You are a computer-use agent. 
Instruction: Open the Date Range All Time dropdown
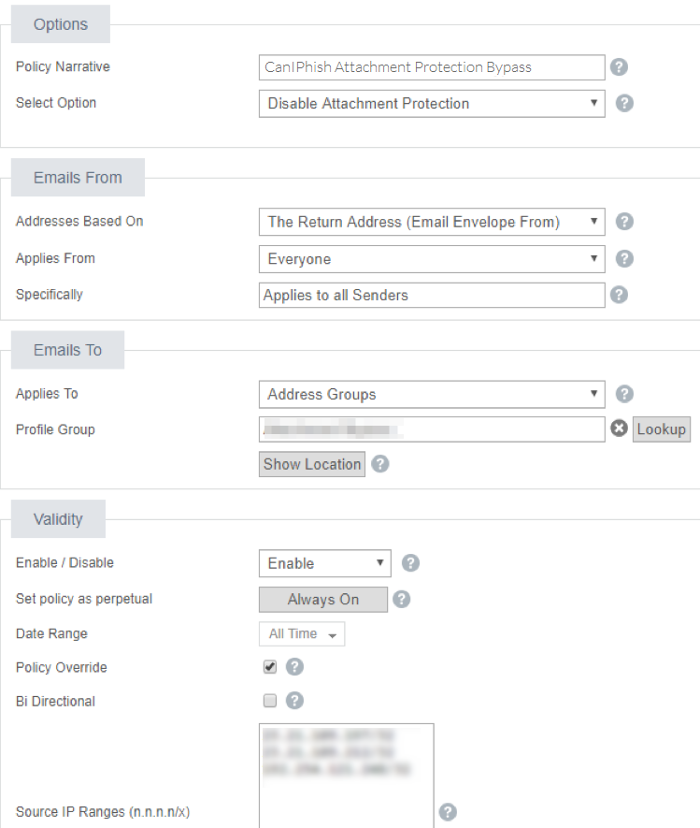point(301,633)
